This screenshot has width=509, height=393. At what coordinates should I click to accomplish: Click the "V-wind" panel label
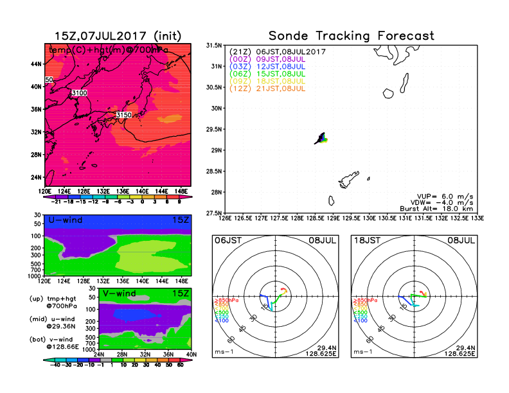point(119,293)
